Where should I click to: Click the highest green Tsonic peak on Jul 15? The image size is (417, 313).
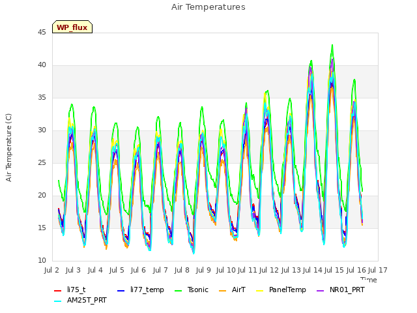pyautogui.click(x=332, y=45)
